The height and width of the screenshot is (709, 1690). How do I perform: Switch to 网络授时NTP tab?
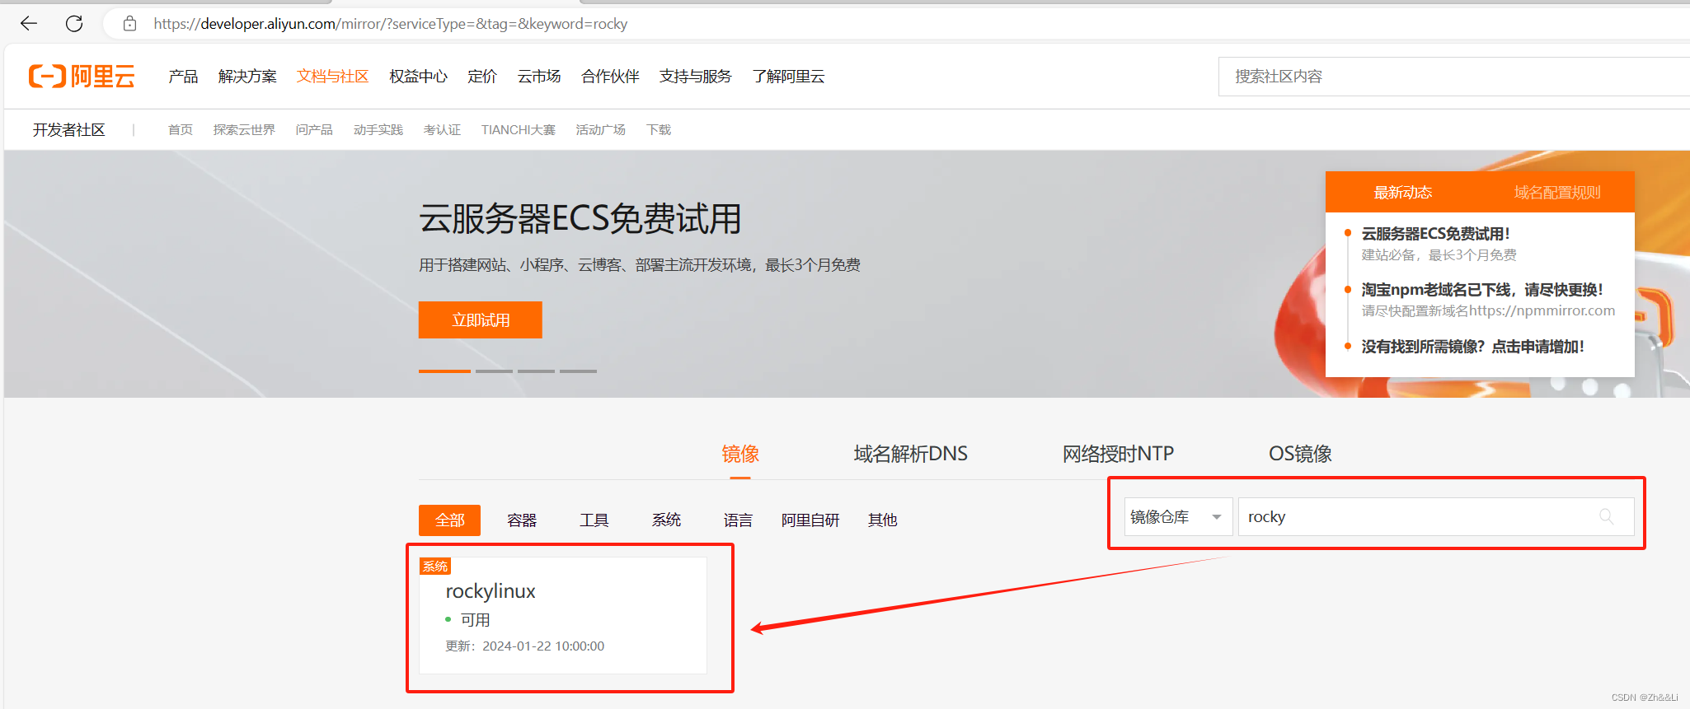(1118, 454)
